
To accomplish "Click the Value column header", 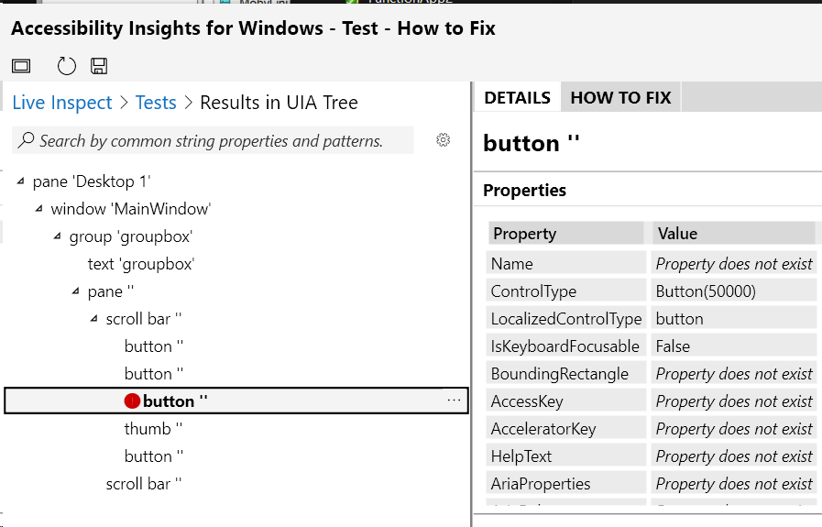I will click(x=733, y=234).
